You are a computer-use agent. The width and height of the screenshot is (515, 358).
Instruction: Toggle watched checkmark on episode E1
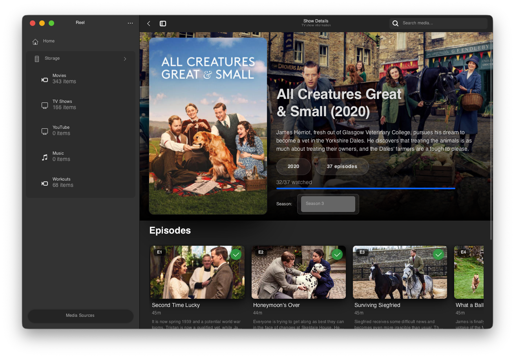click(236, 254)
